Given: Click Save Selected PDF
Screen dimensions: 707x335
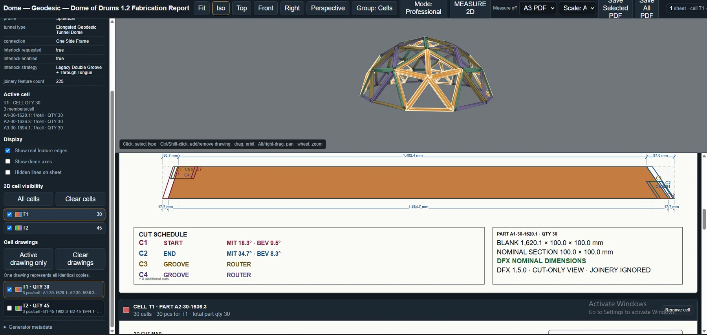Looking at the screenshot, I should [615, 8].
